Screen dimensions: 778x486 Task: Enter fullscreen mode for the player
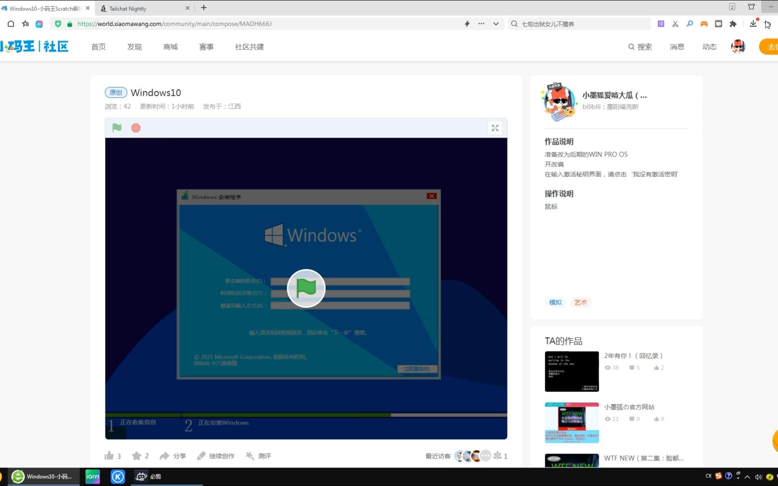tap(495, 128)
